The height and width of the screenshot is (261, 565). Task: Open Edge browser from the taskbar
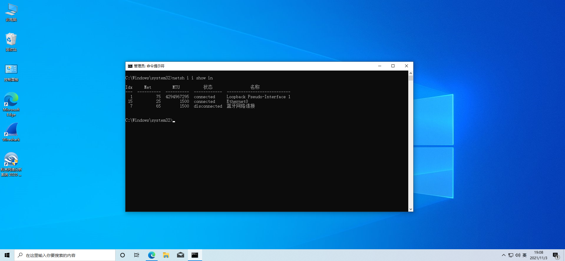click(x=151, y=255)
